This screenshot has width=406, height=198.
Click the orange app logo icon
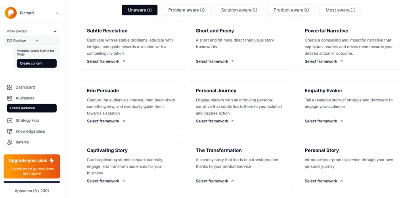tap(11, 13)
